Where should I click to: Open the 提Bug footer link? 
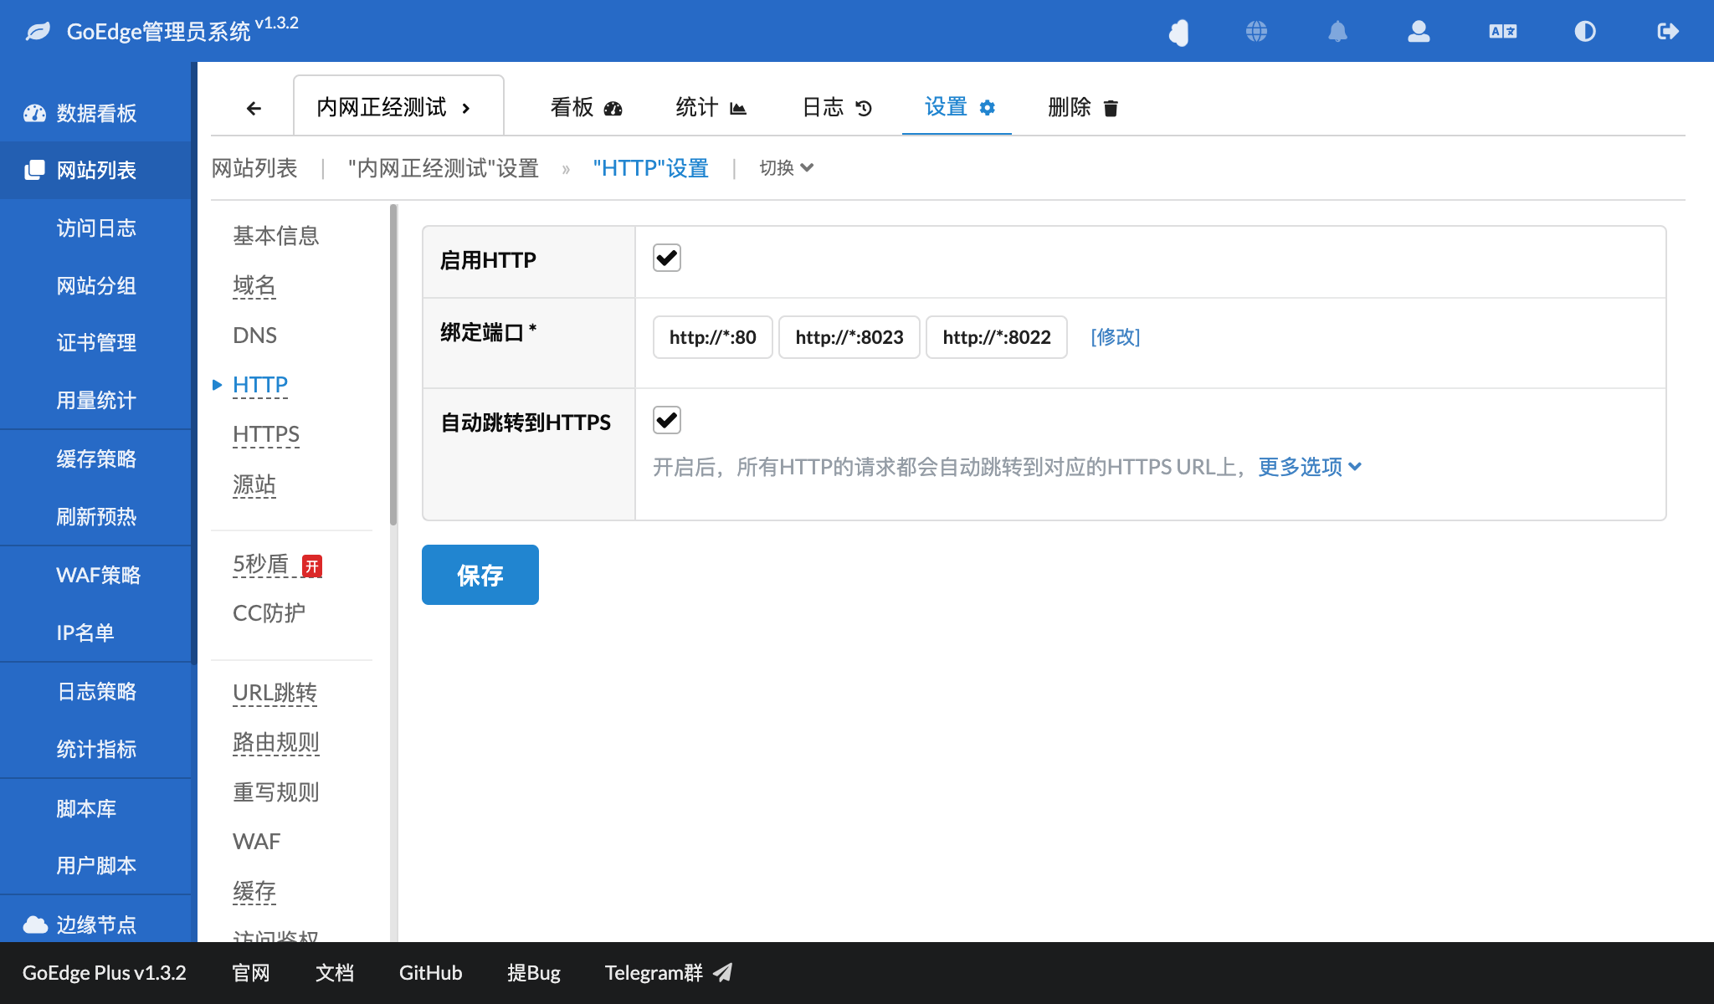point(534,973)
